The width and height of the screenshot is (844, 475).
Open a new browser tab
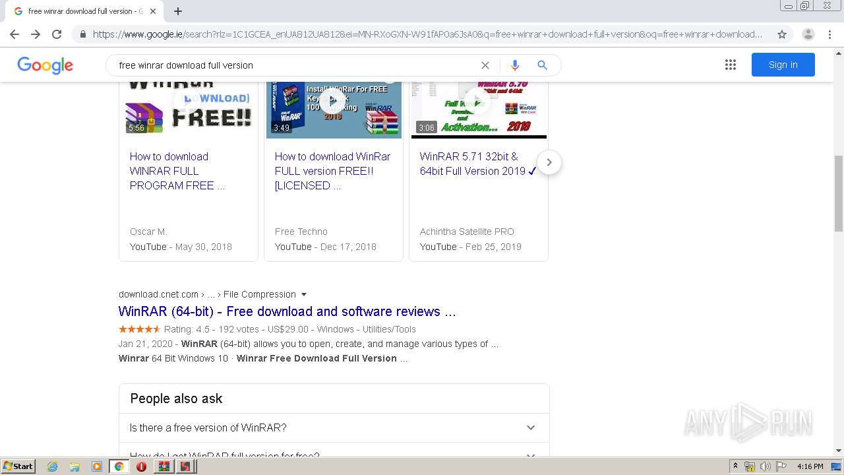[178, 11]
